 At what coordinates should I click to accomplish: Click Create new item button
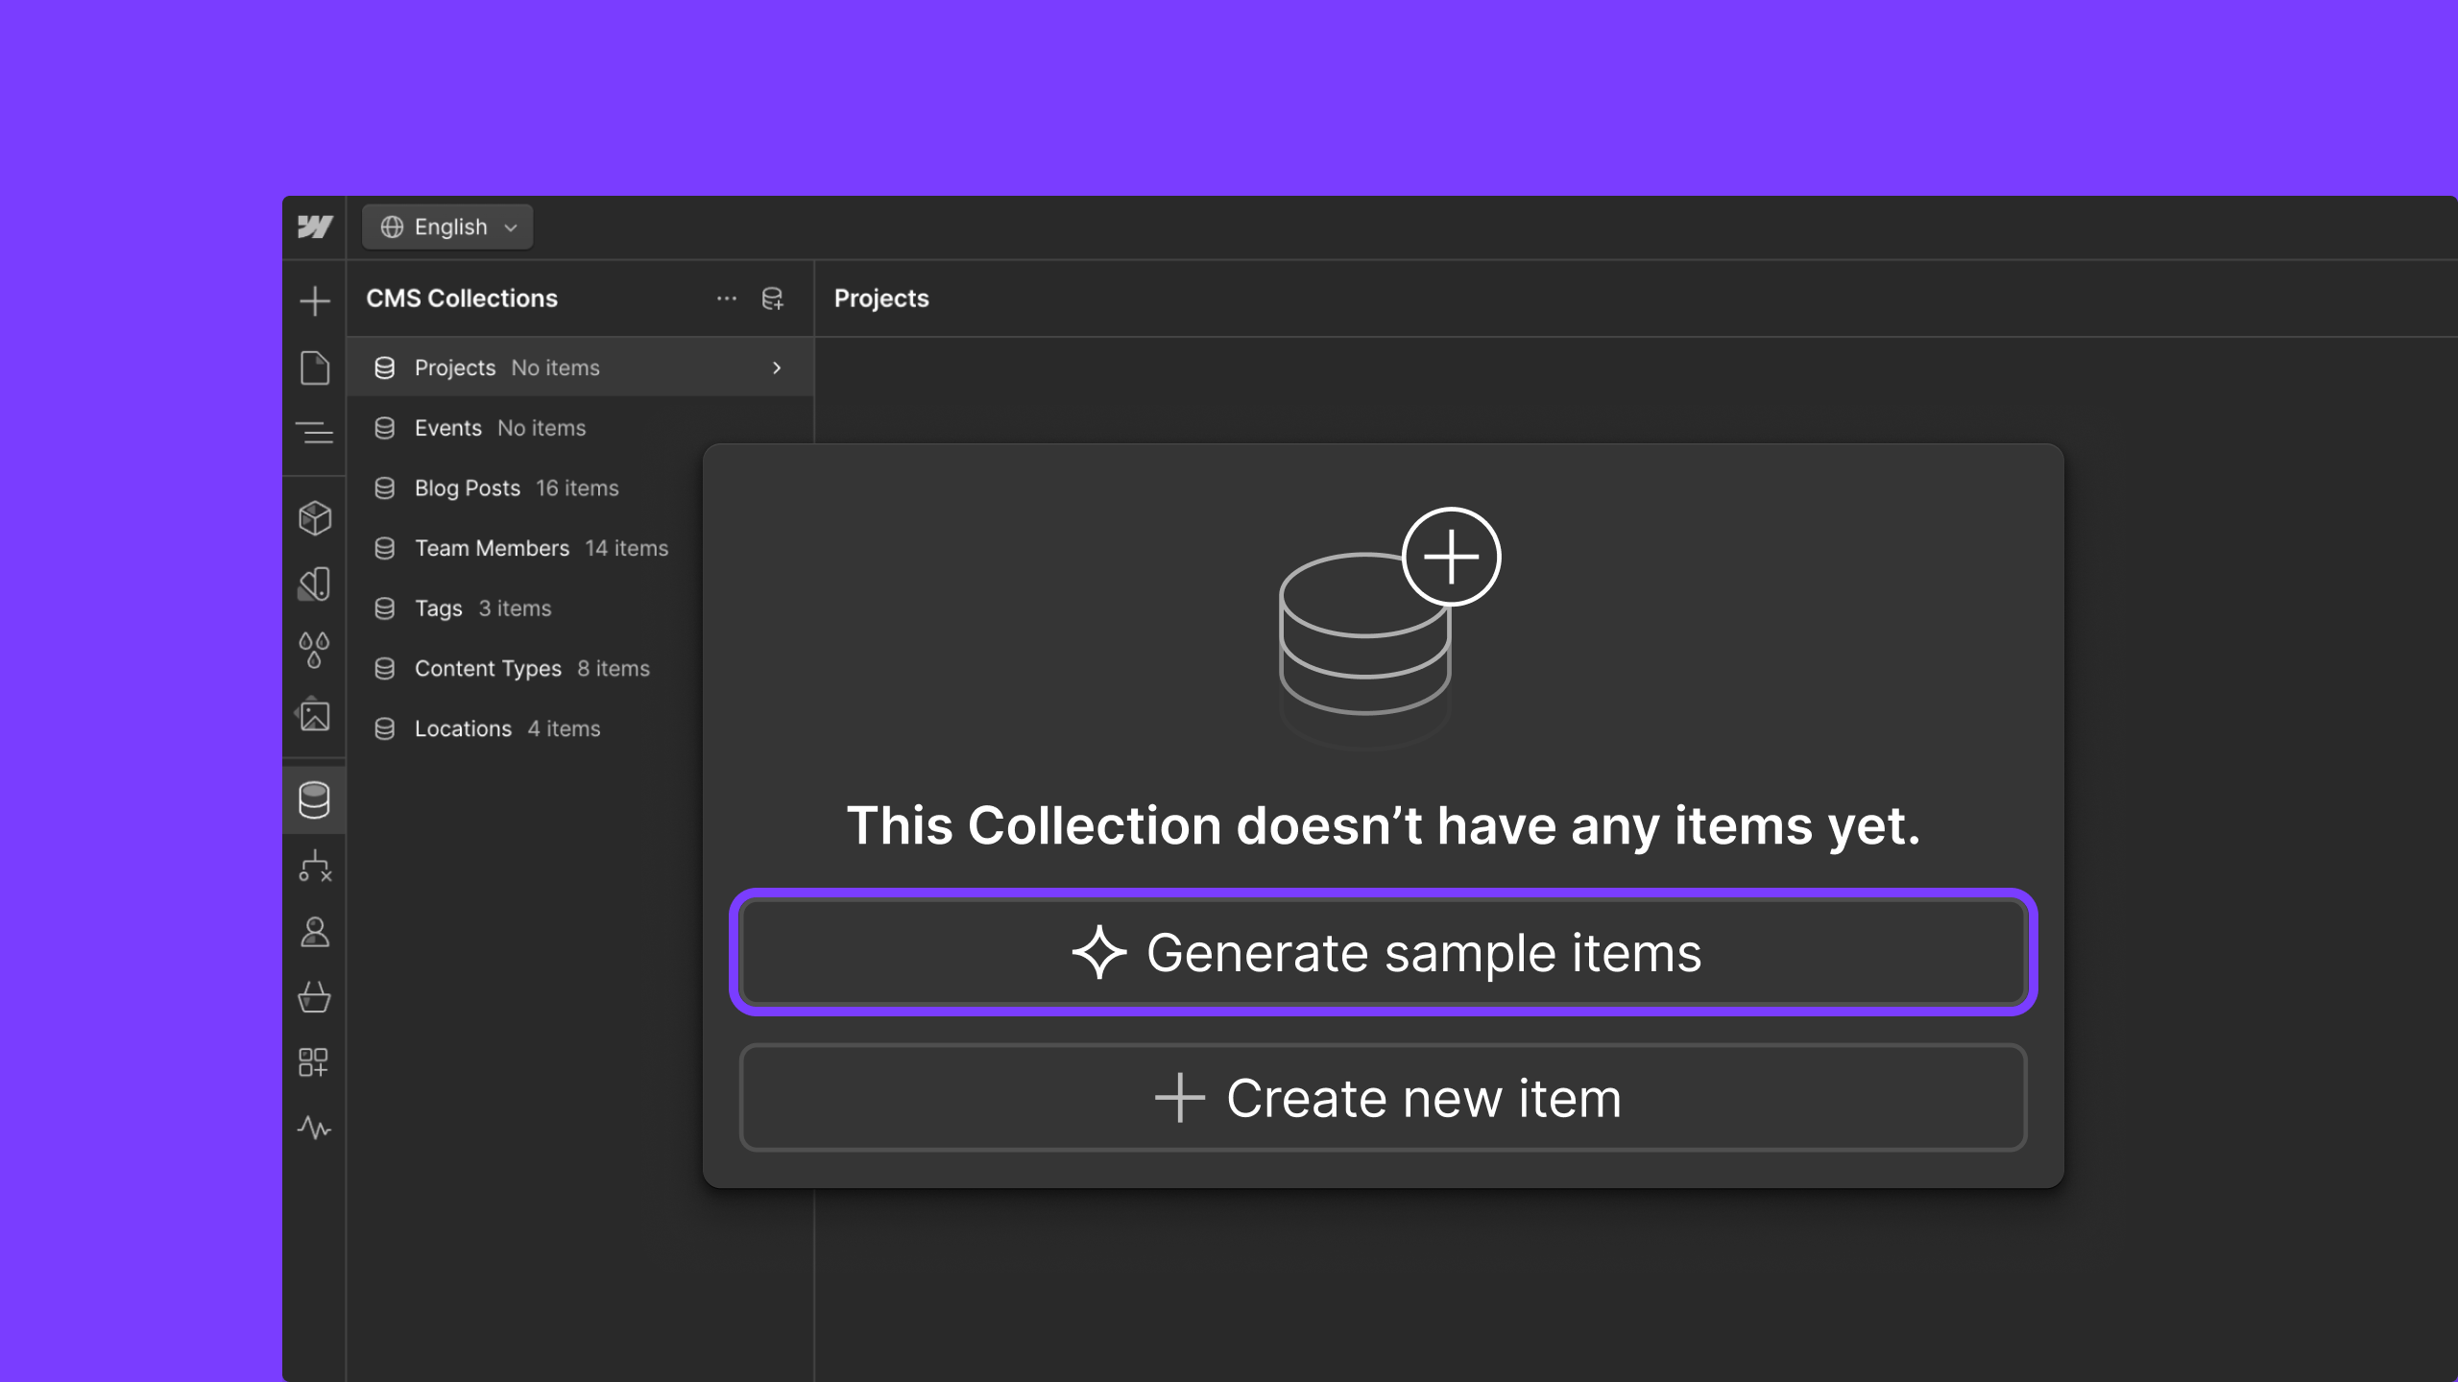[x=1384, y=1098]
